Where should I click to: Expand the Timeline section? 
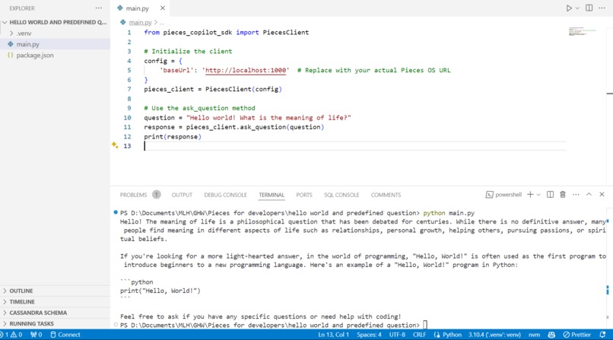pos(55,302)
